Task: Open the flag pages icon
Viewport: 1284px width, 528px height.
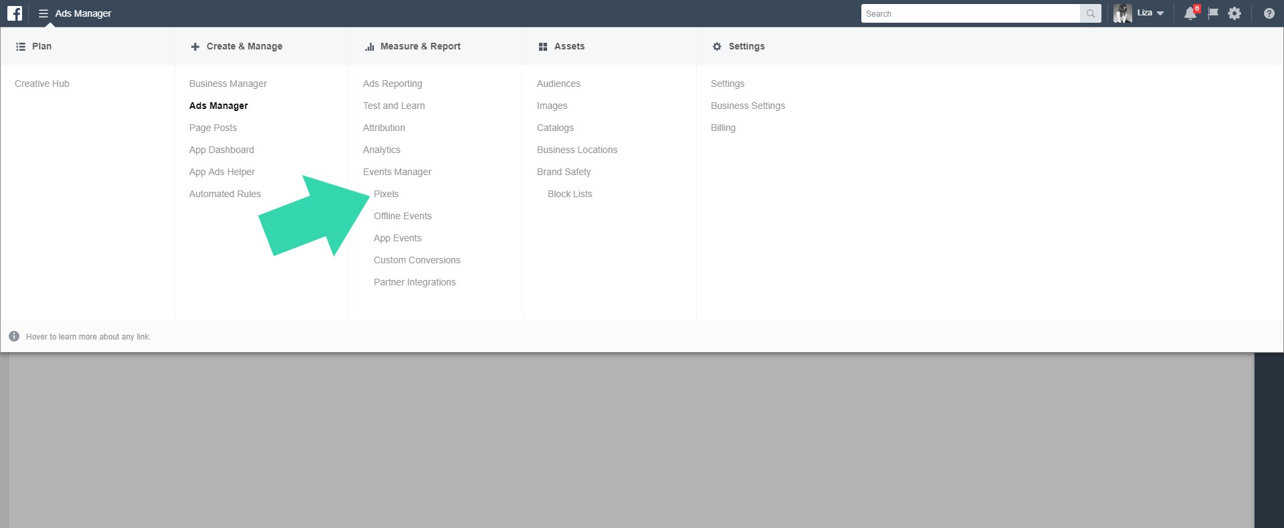Action: coord(1212,13)
